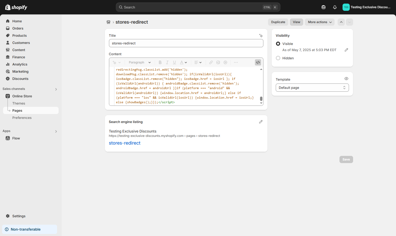Toggle bold formatting in content editor

tap(160, 62)
